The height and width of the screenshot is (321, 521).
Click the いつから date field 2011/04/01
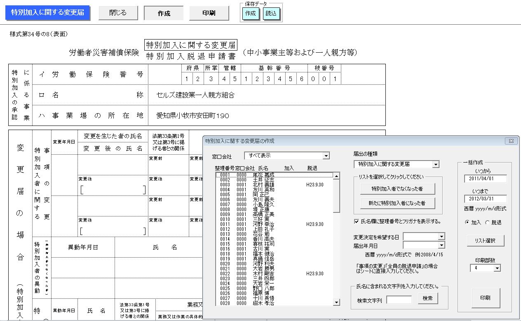[x=486, y=179]
